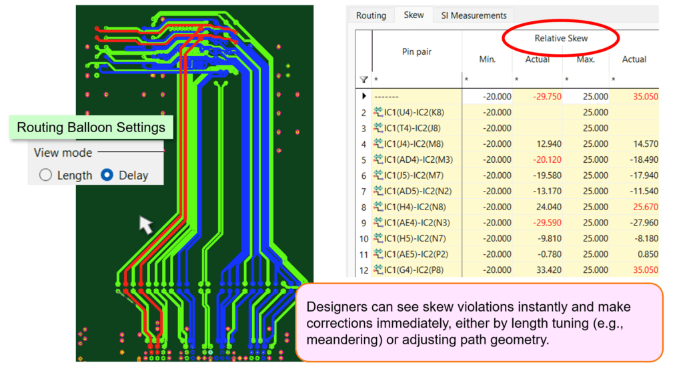
Task: Click the -19.580 value cell
Action: 547,175
